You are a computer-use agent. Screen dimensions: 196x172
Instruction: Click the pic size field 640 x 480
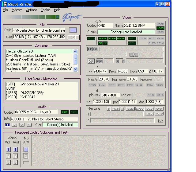(110, 95)
